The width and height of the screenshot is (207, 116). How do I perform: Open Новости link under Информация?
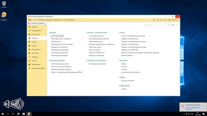124,89
